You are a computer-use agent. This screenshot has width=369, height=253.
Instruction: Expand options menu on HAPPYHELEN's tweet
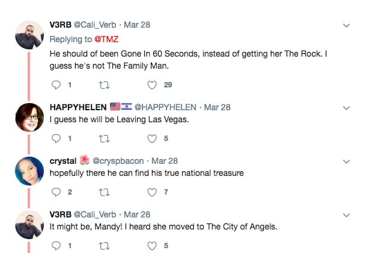tap(347, 108)
